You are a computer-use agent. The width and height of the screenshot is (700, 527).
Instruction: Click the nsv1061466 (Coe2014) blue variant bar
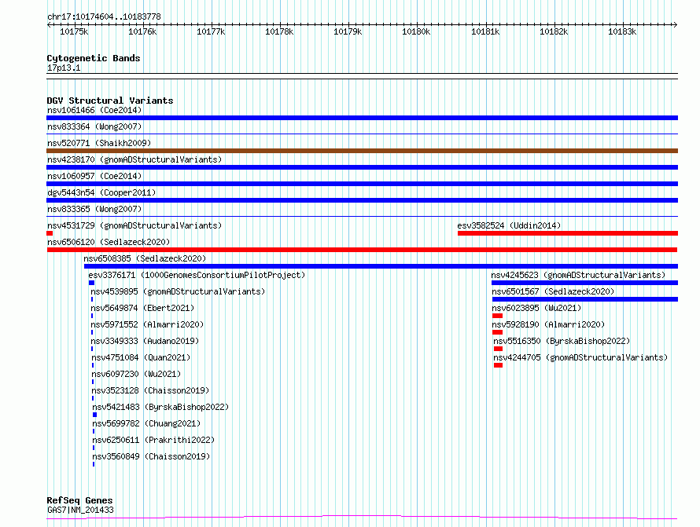click(362, 118)
